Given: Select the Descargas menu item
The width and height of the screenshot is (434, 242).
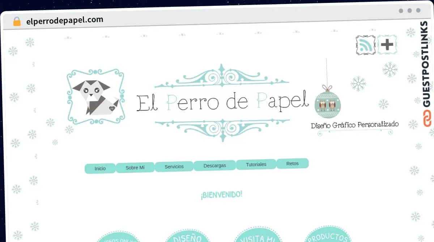Looking at the screenshot, I should pos(215,165).
